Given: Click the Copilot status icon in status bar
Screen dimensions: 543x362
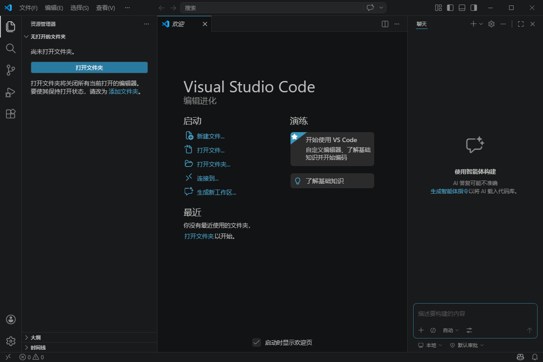Looking at the screenshot, I should [x=520, y=357].
